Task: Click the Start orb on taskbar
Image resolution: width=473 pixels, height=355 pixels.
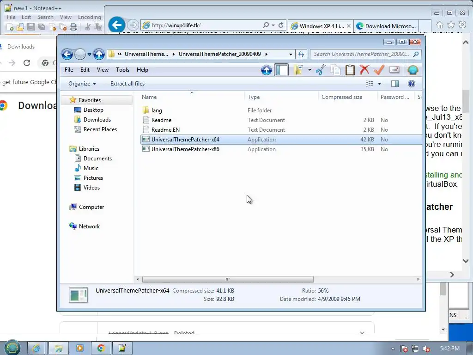Action: (x=12, y=348)
